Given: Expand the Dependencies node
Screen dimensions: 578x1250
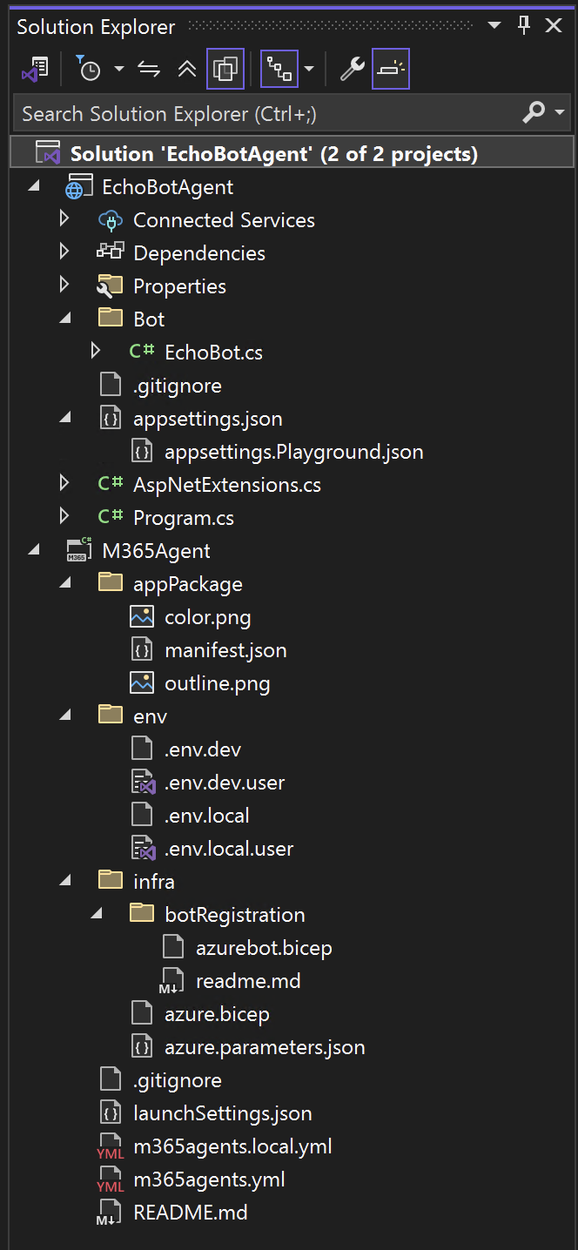Looking at the screenshot, I should coord(64,252).
